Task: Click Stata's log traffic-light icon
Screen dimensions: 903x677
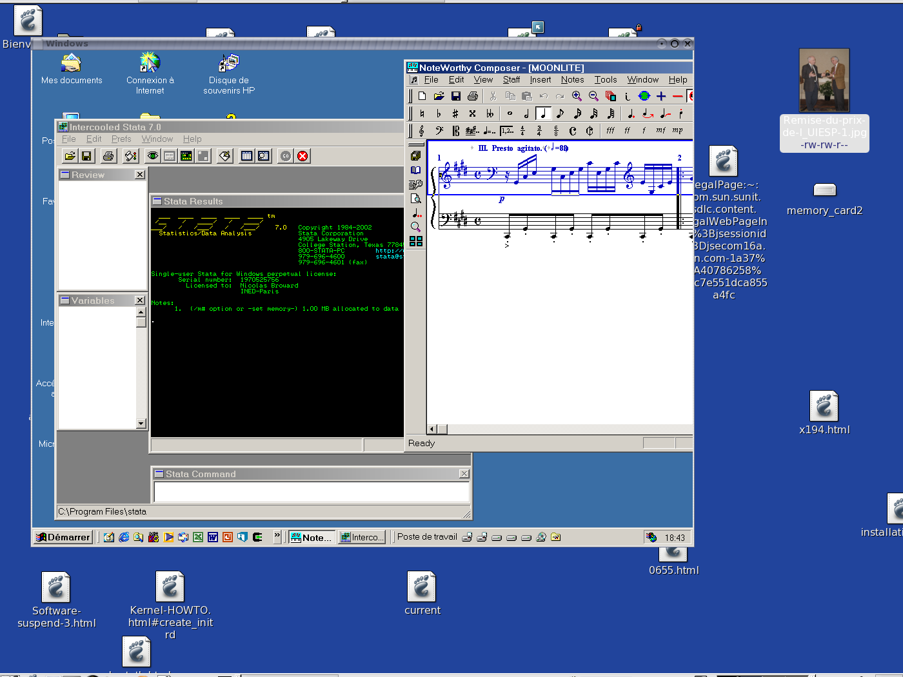Action: [x=131, y=156]
